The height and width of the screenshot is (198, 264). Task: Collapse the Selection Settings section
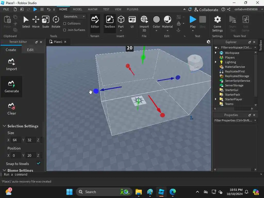[4, 126]
